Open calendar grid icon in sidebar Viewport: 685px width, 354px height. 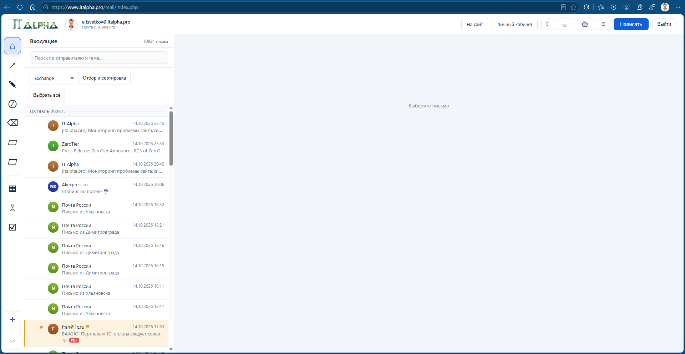pyautogui.click(x=12, y=189)
